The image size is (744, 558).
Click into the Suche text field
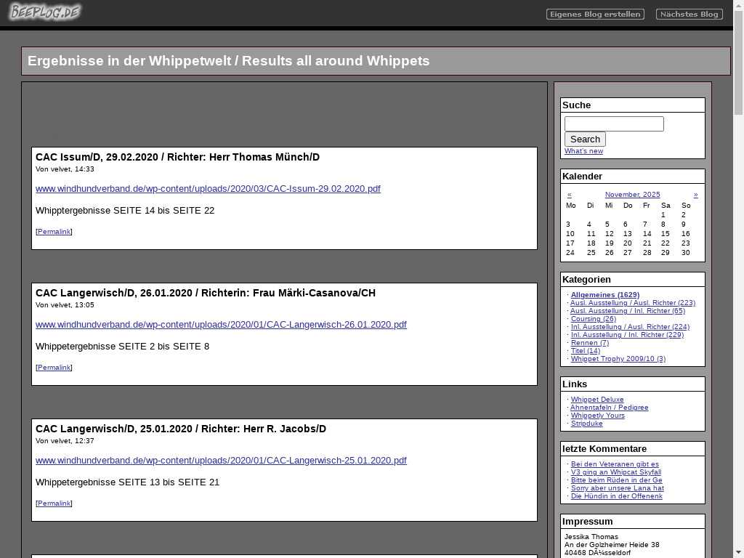(614, 124)
